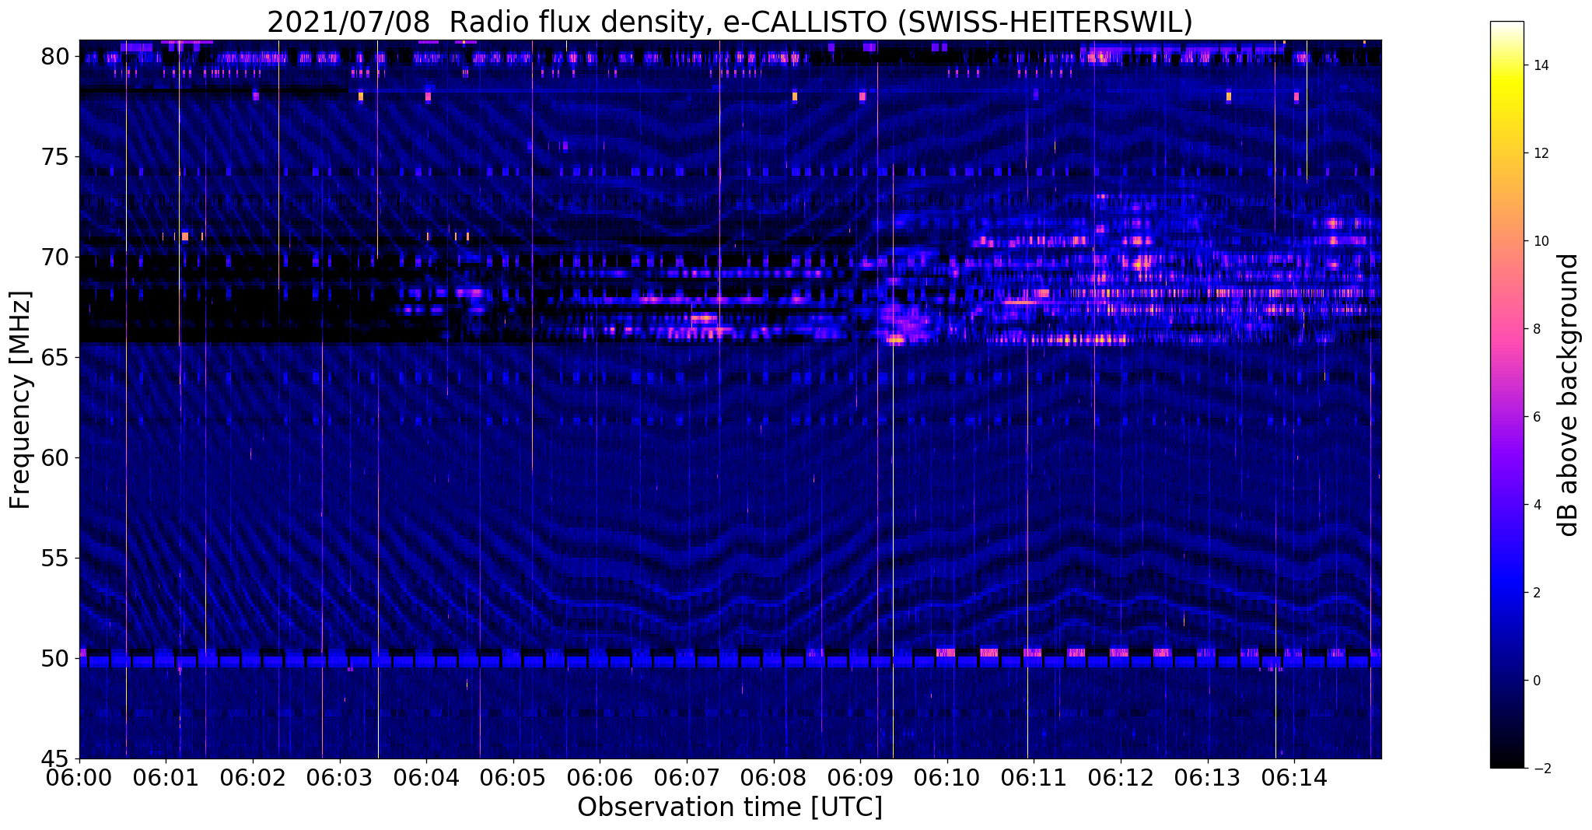Click the 06:08 time tick label

[x=774, y=777]
